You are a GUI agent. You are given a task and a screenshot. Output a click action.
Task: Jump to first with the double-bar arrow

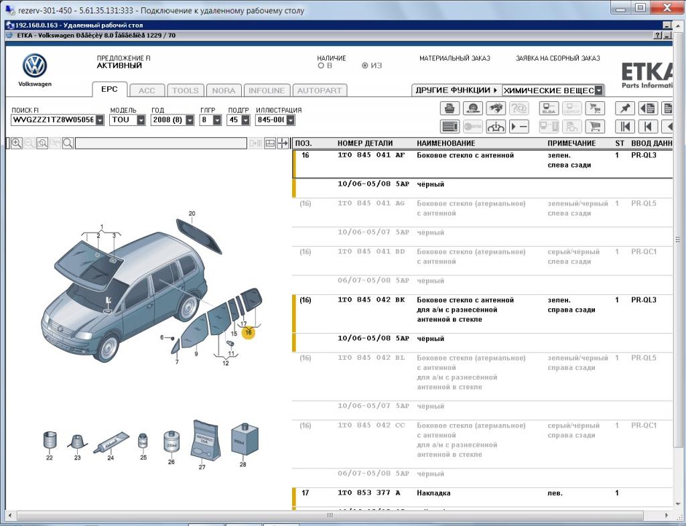(x=625, y=127)
